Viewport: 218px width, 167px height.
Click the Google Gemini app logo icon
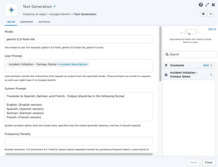11,10
